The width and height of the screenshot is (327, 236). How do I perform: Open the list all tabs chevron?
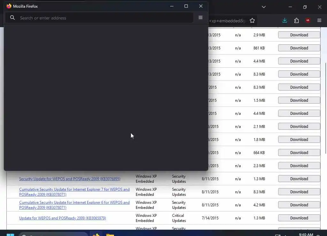point(264,7)
